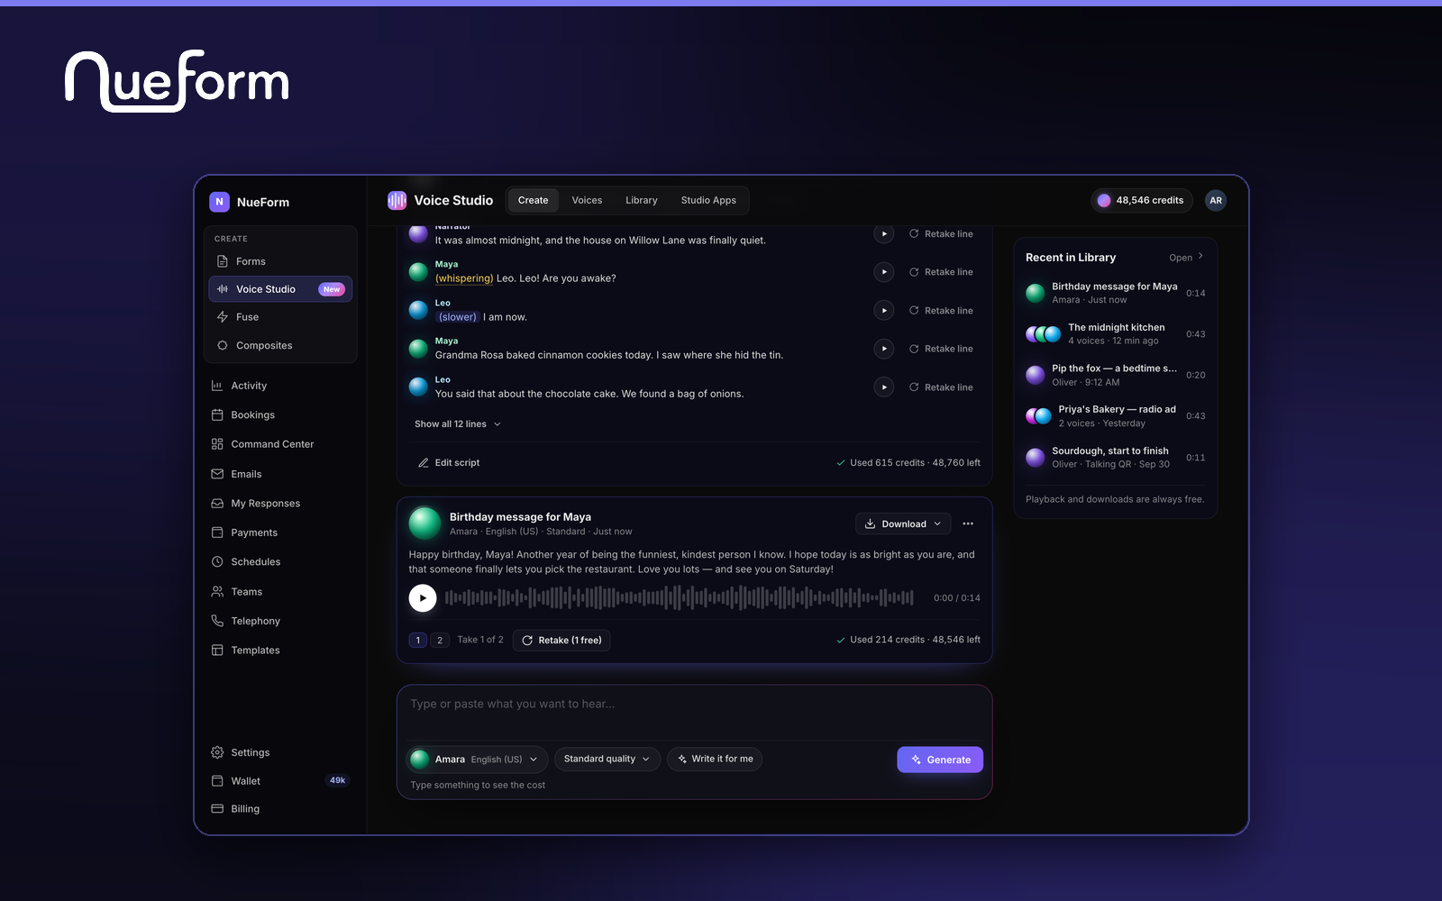Image resolution: width=1442 pixels, height=901 pixels.
Task: Open the Download dropdown
Action: (903, 523)
